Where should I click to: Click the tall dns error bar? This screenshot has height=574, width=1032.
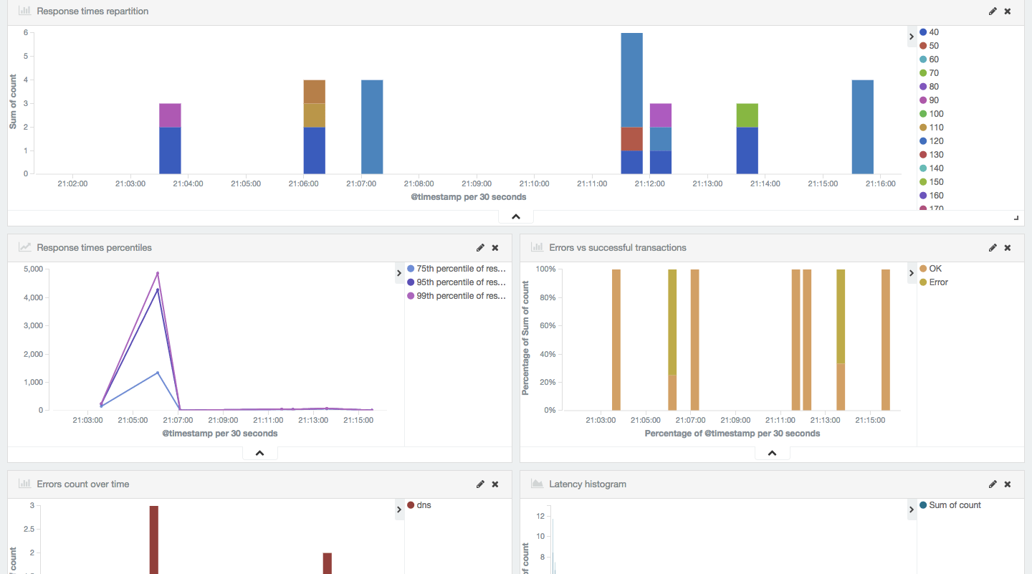(x=154, y=540)
